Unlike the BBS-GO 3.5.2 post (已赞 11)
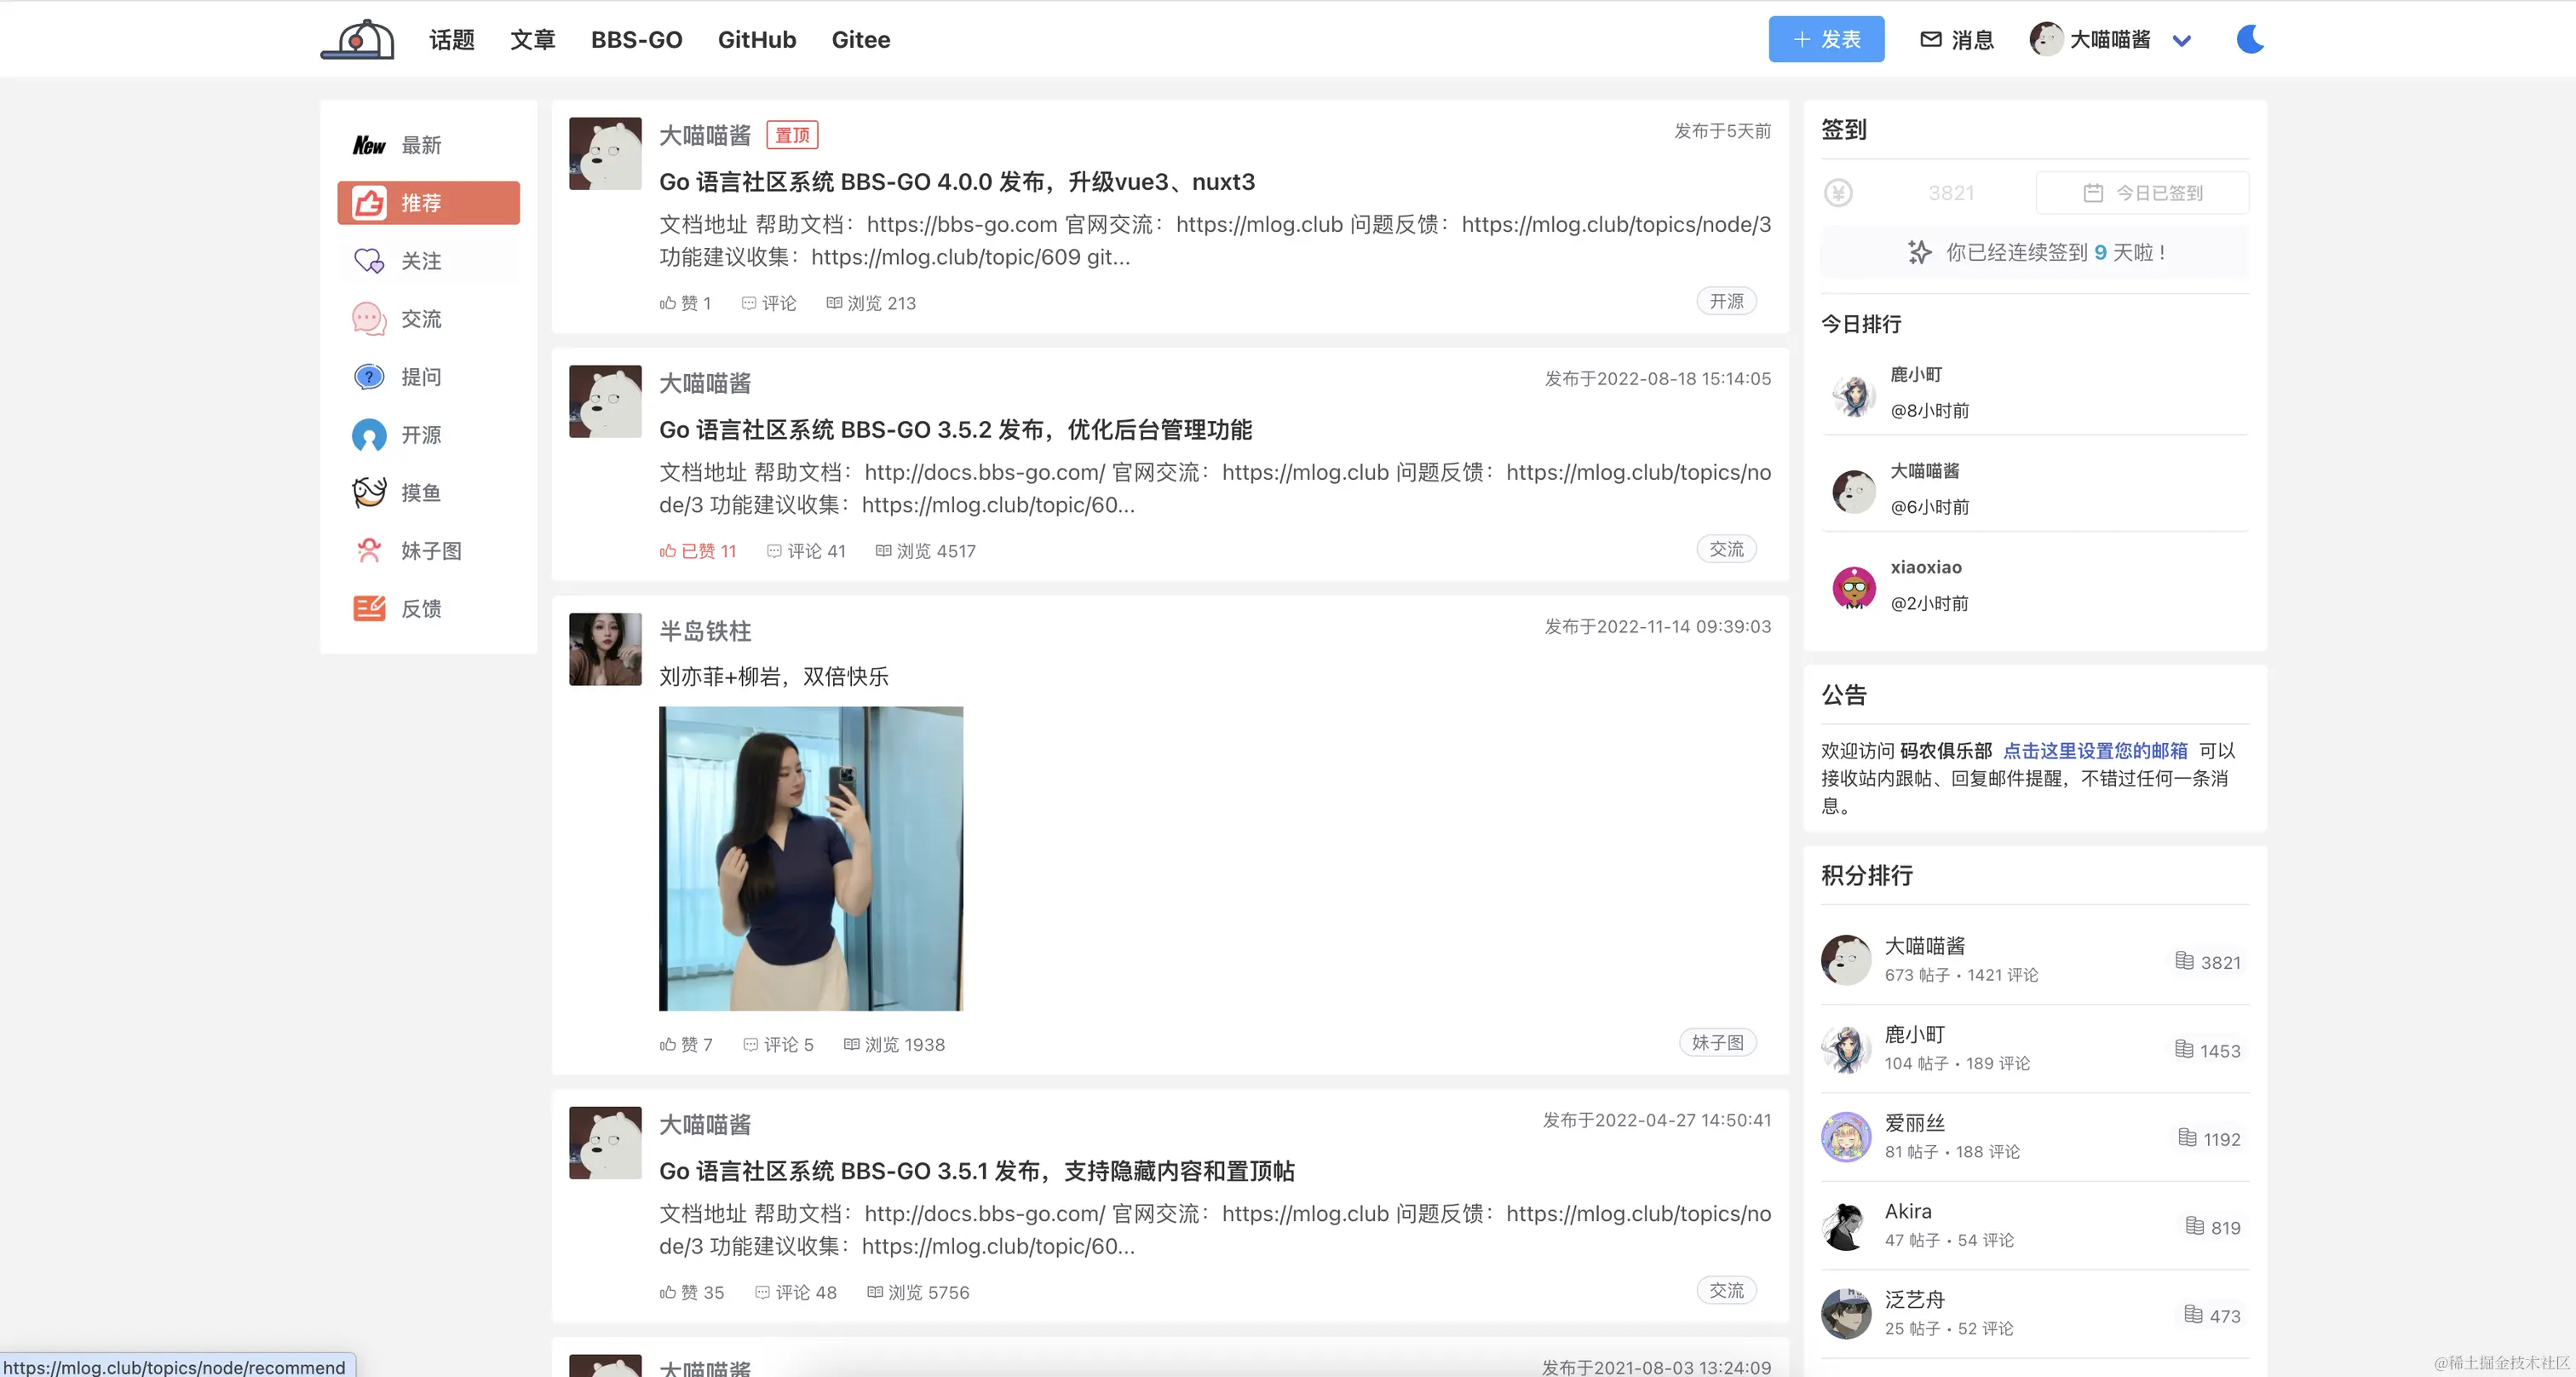The width and height of the screenshot is (2576, 1377). [x=698, y=551]
